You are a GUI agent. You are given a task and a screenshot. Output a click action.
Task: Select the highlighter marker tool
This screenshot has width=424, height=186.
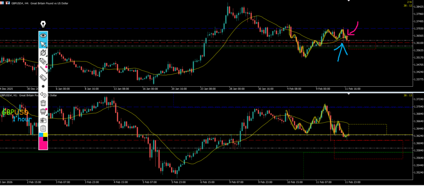coord(43,61)
